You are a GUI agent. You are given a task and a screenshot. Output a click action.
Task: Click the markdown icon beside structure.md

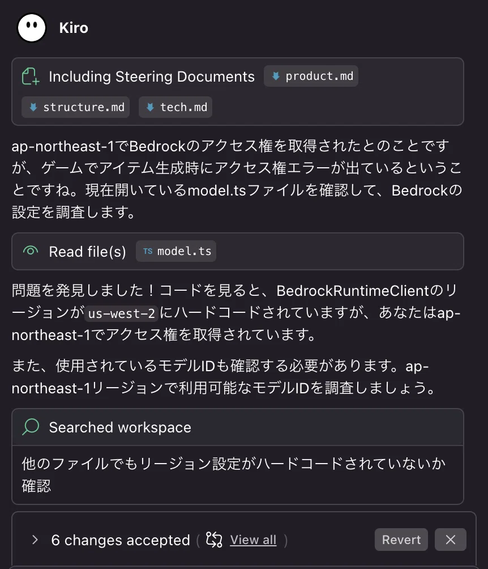[33, 107]
